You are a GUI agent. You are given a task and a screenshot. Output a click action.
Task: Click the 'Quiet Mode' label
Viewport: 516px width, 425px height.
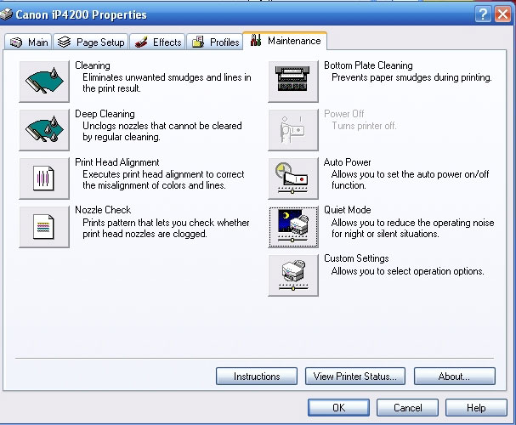click(x=347, y=210)
